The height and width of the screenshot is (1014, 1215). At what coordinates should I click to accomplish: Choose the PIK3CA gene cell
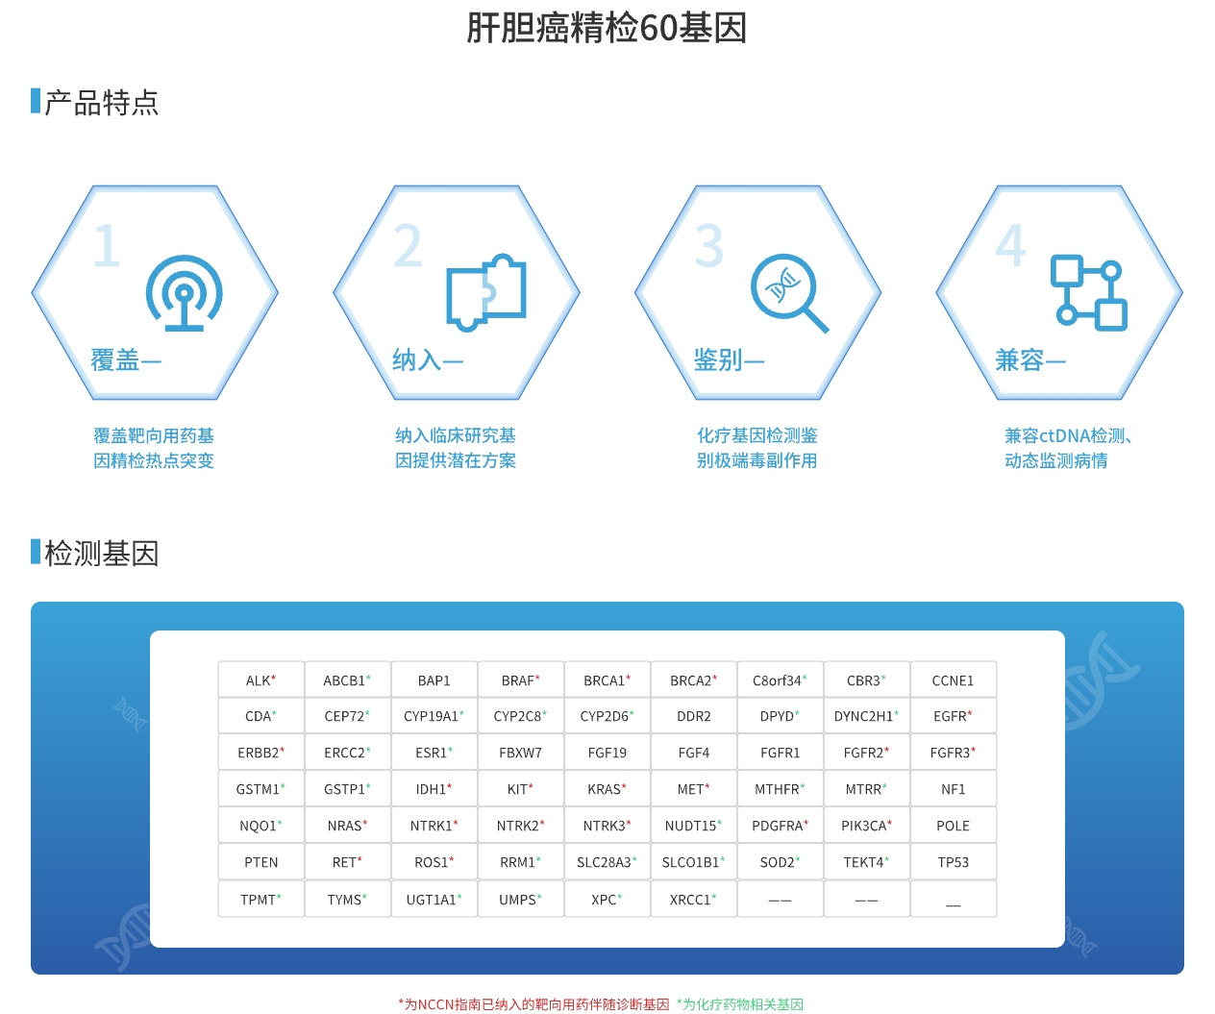[x=866, y=826]
